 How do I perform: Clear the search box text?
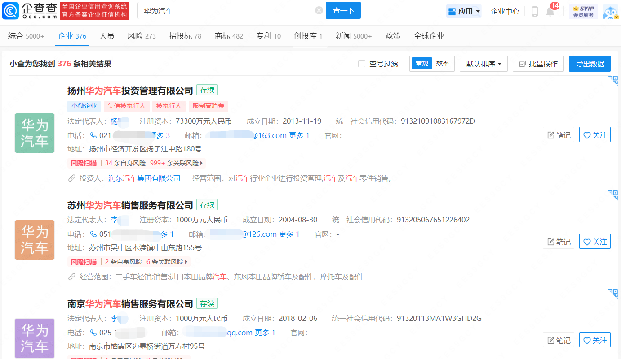[x=319, y=10]
